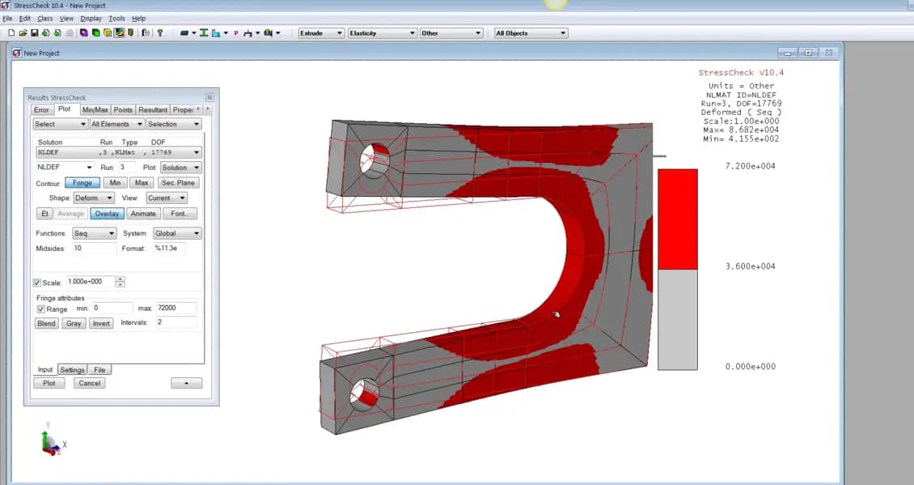The width and height of the screenshot is (914, 485).
Task: Open the Help question mark icon
Action: pos(159,32)
